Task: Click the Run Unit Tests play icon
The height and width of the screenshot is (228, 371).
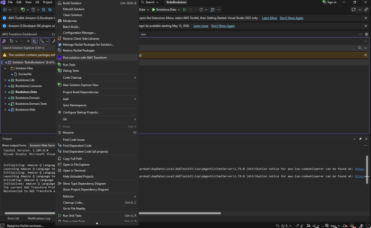Action: click(60, 215)
